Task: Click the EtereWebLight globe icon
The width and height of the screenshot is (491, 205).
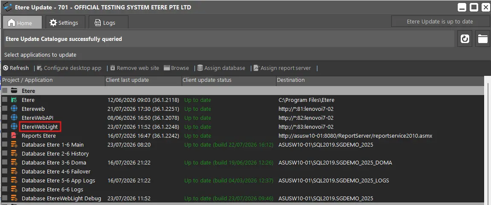Action: 14,127
